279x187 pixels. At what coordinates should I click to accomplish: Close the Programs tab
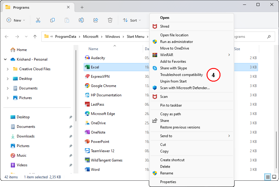[68, 7]
